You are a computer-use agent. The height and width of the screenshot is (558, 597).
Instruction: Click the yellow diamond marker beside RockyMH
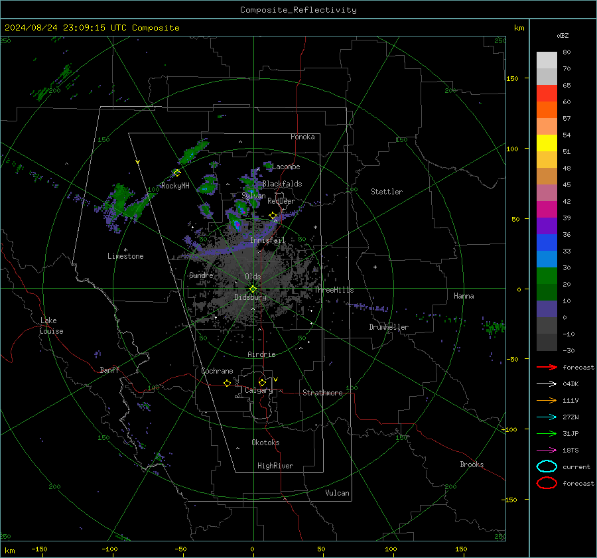pyautogui.click(x=177, y=173)
